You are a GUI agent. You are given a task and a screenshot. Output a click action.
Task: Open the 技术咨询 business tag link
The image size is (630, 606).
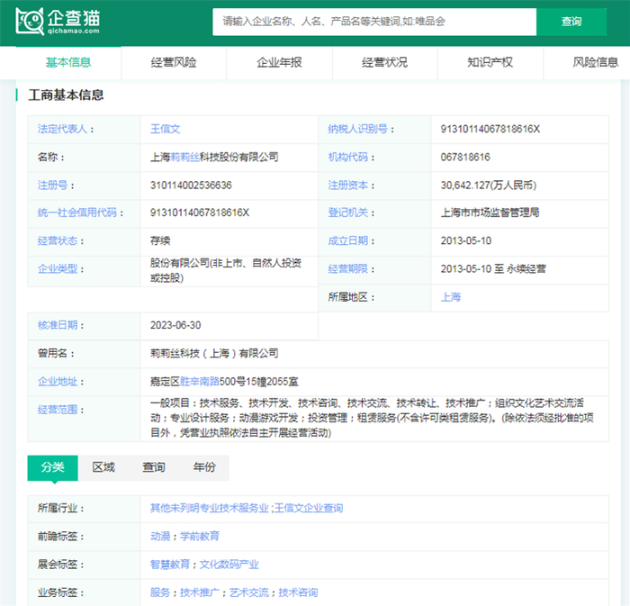click(298, 592)
